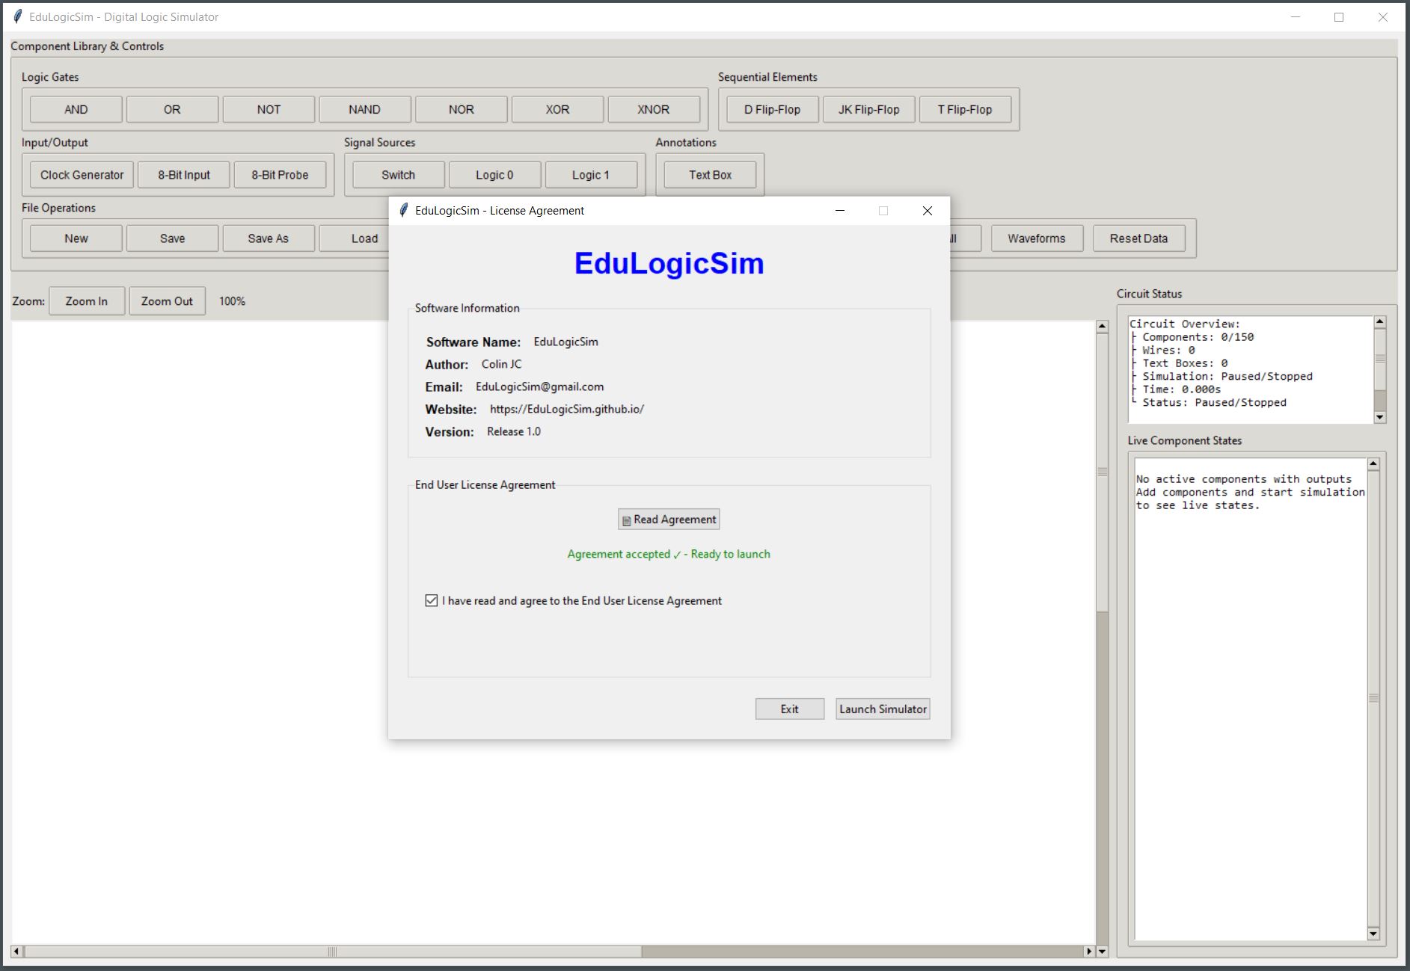Click canvas horizontal scrollbar right arrow

[x=1089, y=952]
